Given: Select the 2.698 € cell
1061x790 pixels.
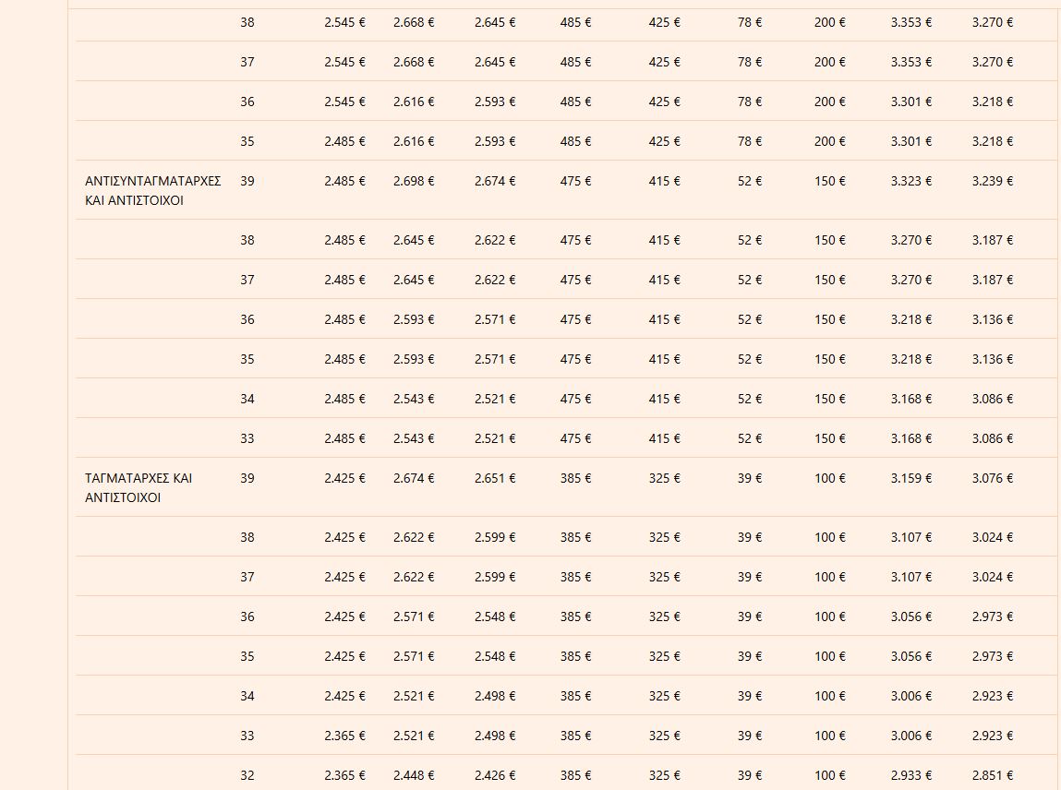Looking at the screenshot, I should pos(413,182).
